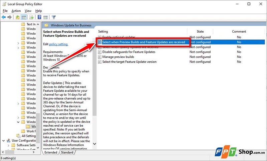Click the Windows Update for Business header folder icon
The image size is (267, 161).
(x=46, y=25)
